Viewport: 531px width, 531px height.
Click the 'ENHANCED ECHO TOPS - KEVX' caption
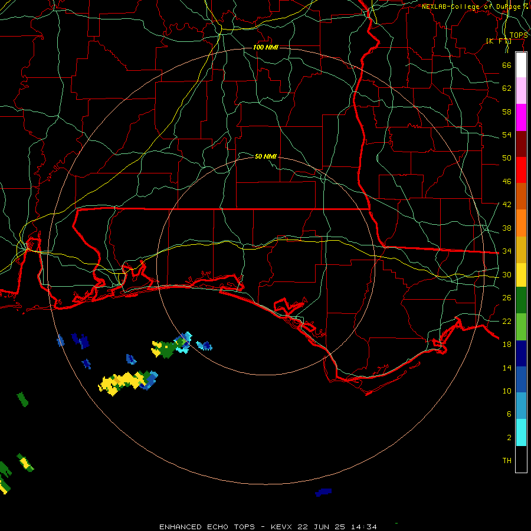pos(227,527)
